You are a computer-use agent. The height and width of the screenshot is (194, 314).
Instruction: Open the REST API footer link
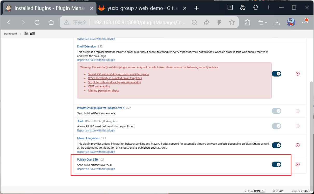278,191
